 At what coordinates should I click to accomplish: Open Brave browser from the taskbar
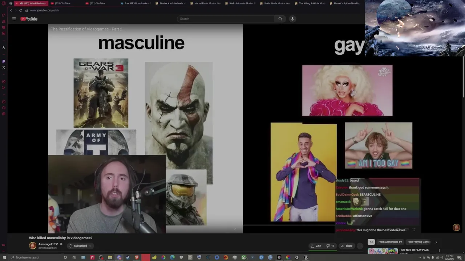coord(137,257)
